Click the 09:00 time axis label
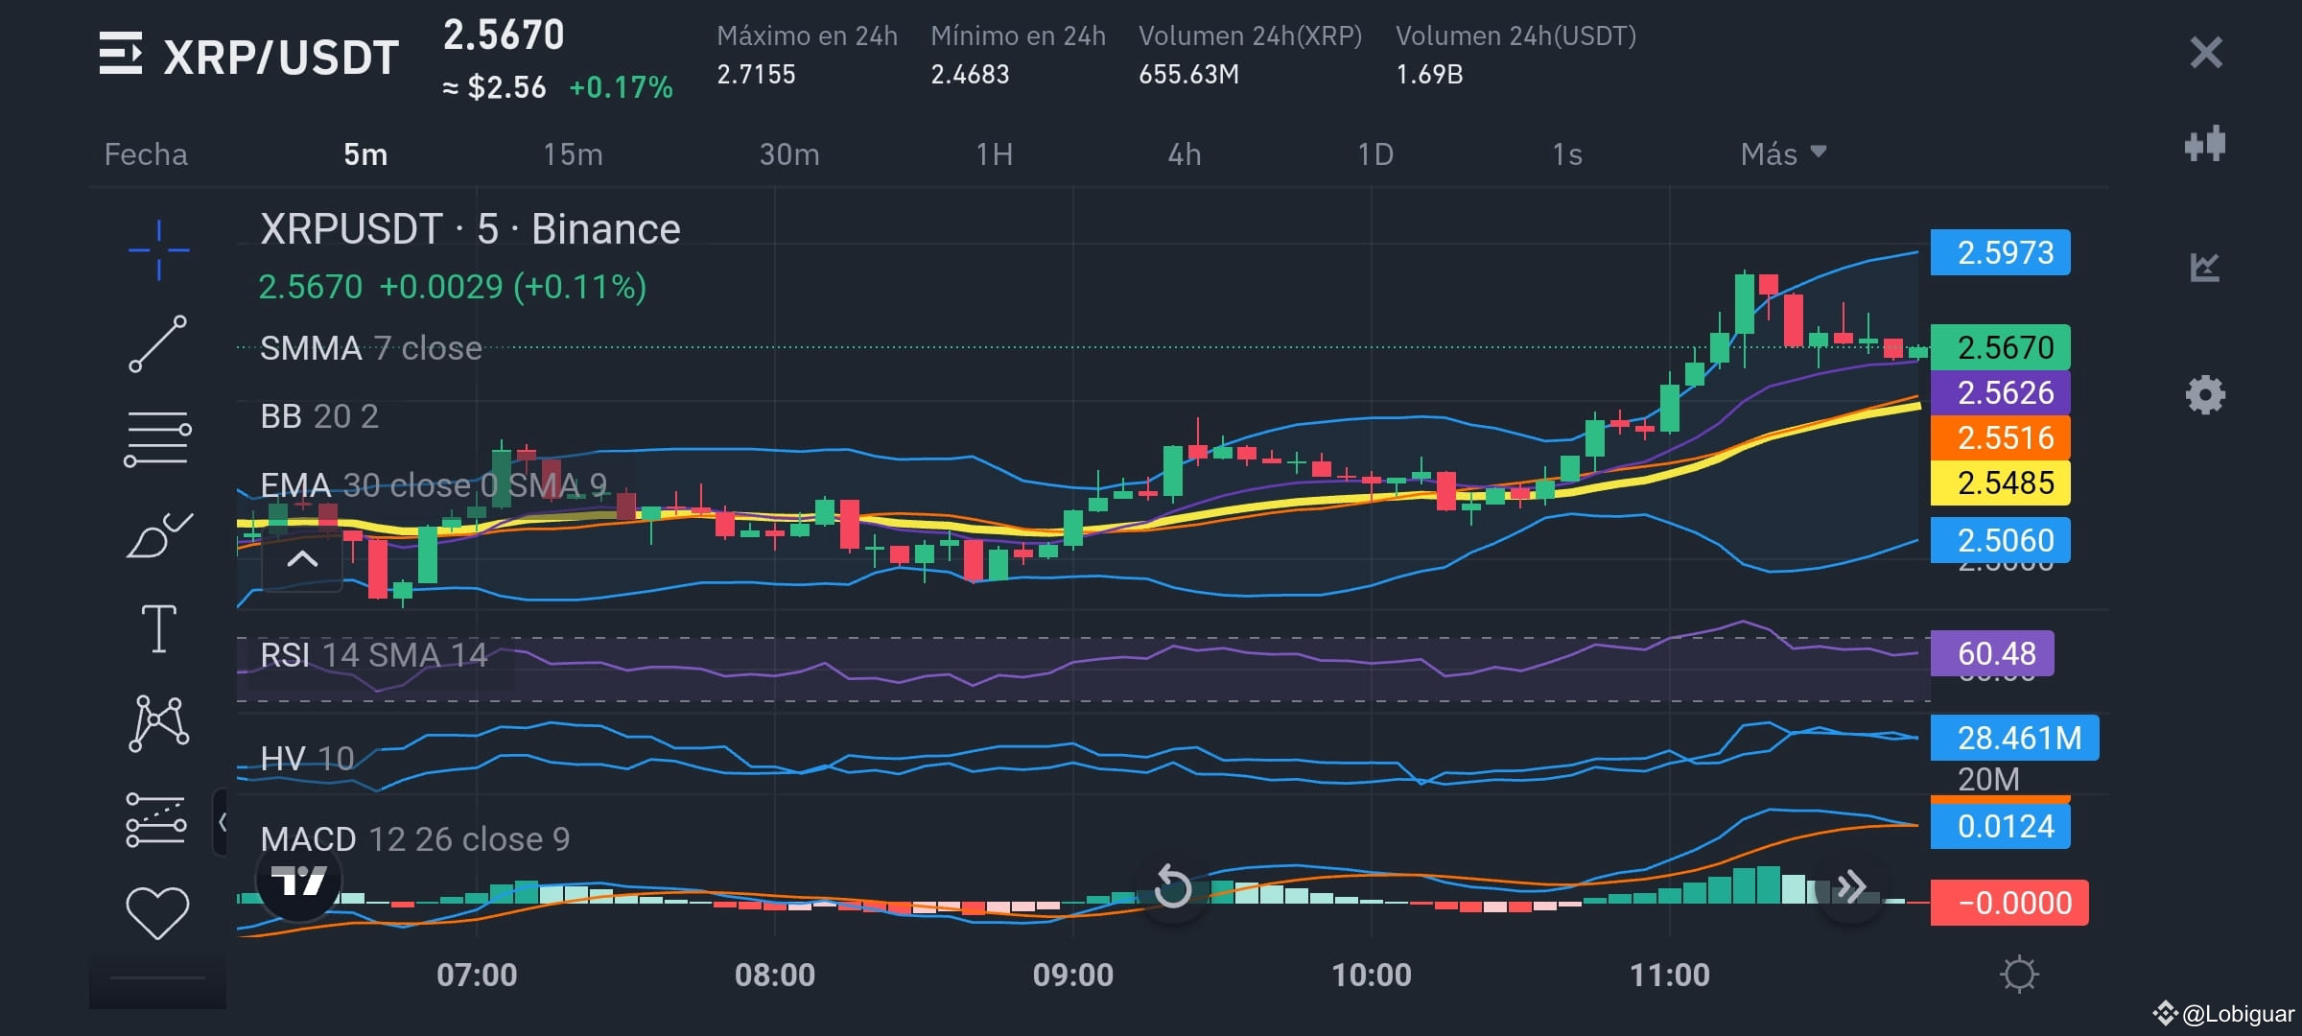 point(1073,975)
